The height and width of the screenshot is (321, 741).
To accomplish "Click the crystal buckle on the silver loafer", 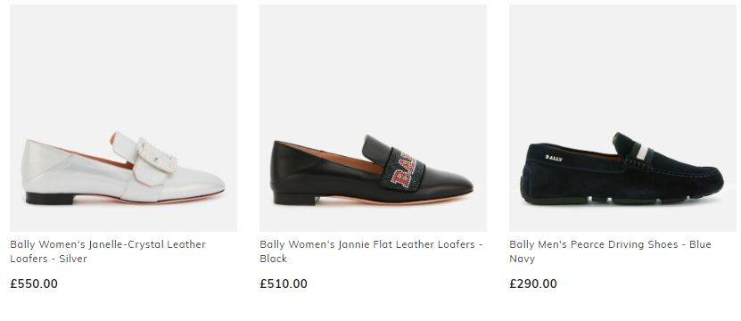I will (157, 155).
